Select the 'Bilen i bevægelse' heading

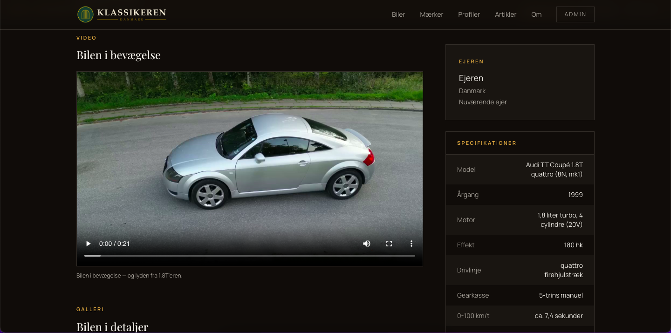click(118, 55)
